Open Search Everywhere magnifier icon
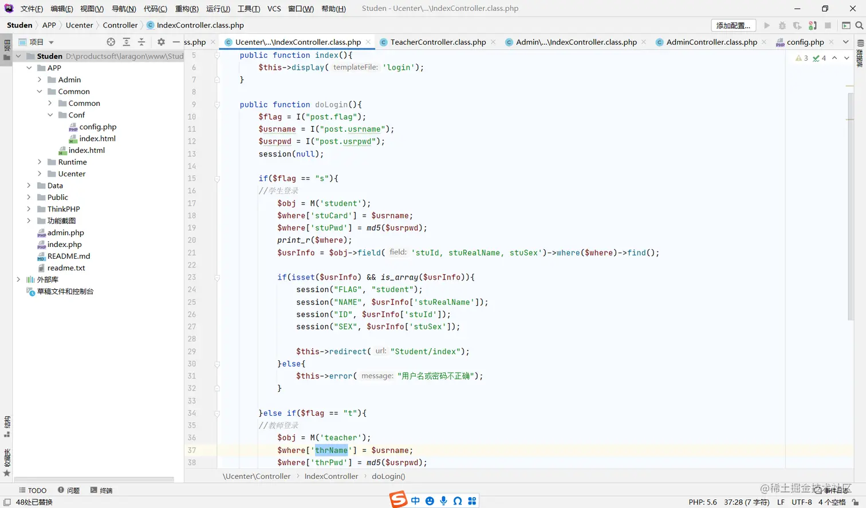This screenshot has width=866, height=508. click(x=859, y=26)
